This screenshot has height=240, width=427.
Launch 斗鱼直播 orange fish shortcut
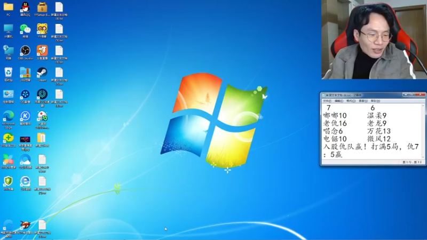click(x=42, y=52)
